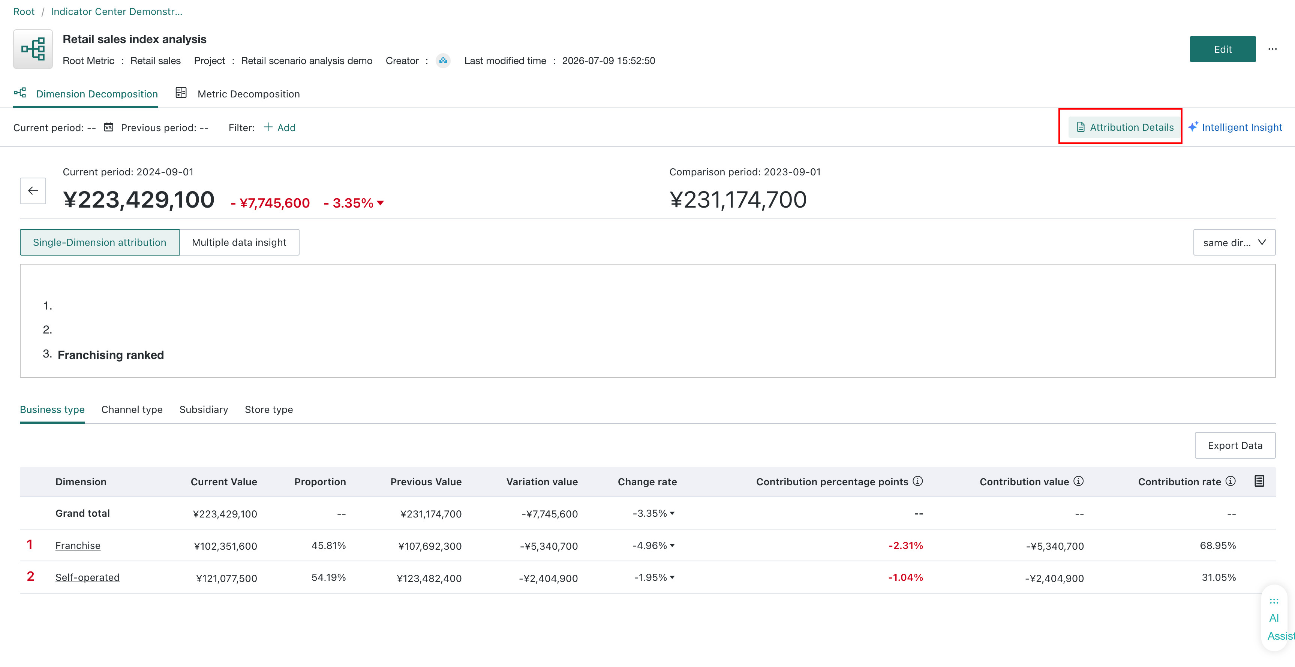The height and width of the screenshot is (667, 1295).
Task: Expand the same direction dropdown
Action: point(1234,242)
